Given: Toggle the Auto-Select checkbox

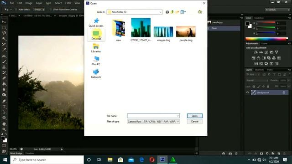Looking at the screenshot, I should click(x=16, y=10).
